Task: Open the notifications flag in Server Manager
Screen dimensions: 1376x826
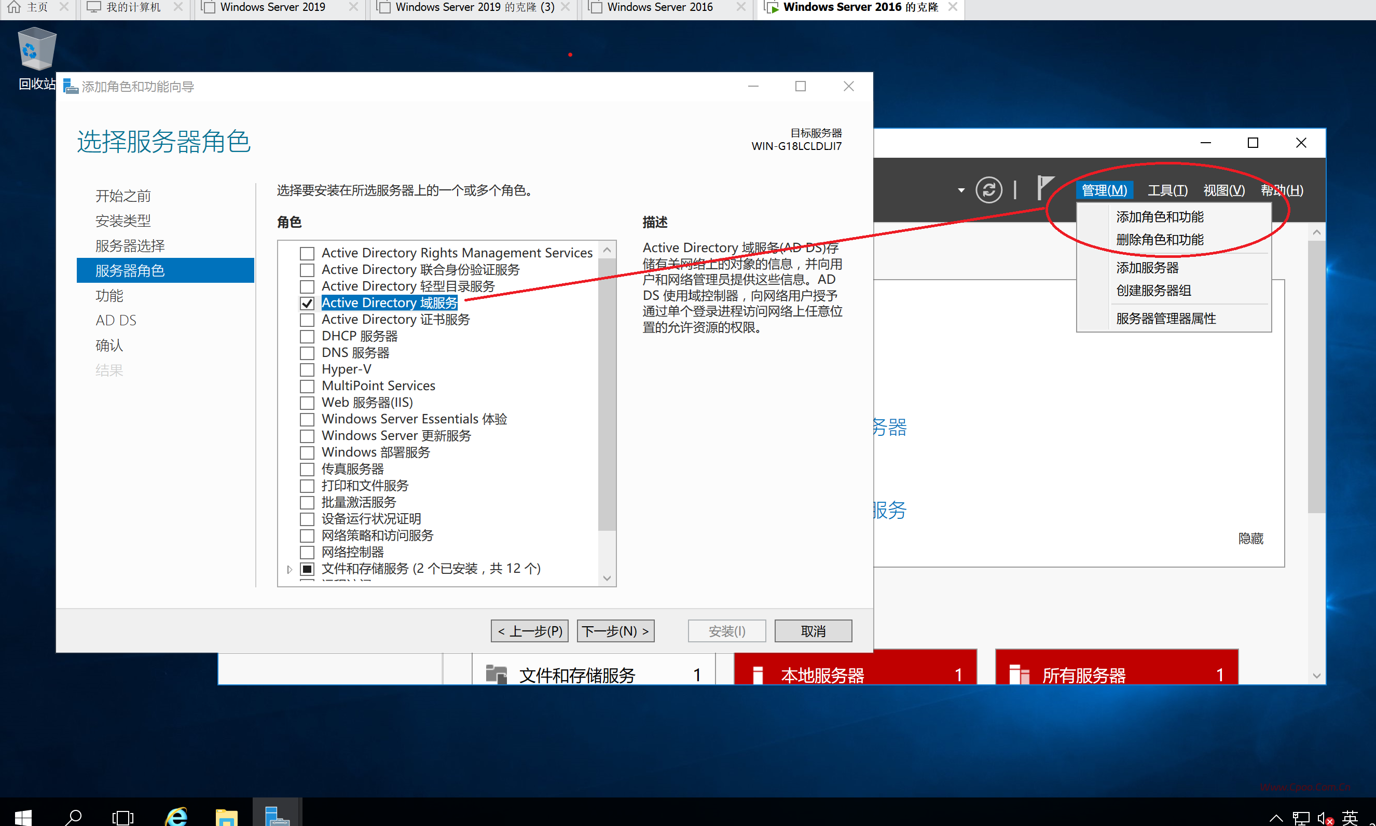Action: (x=1045, y=188)
